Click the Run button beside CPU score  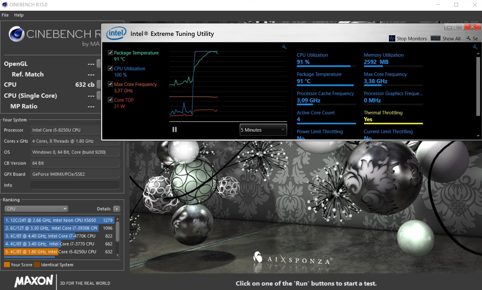[x=98, y=84]
